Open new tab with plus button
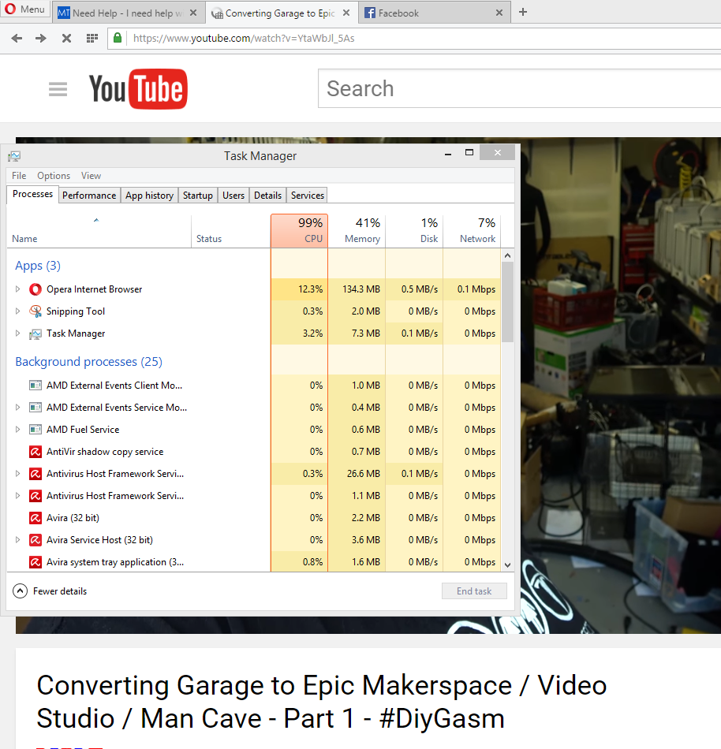721x749 pixels. tap(523, 12)
